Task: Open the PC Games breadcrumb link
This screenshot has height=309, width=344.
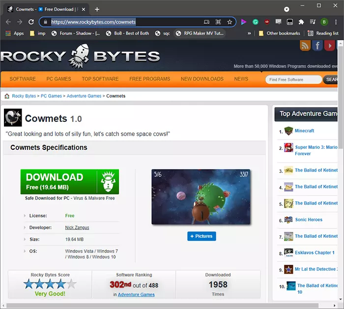Action: 51,96
